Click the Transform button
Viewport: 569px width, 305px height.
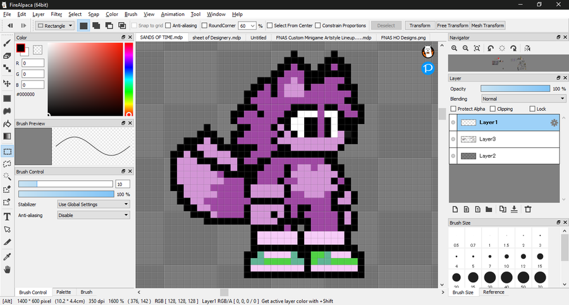pos(420,26)
